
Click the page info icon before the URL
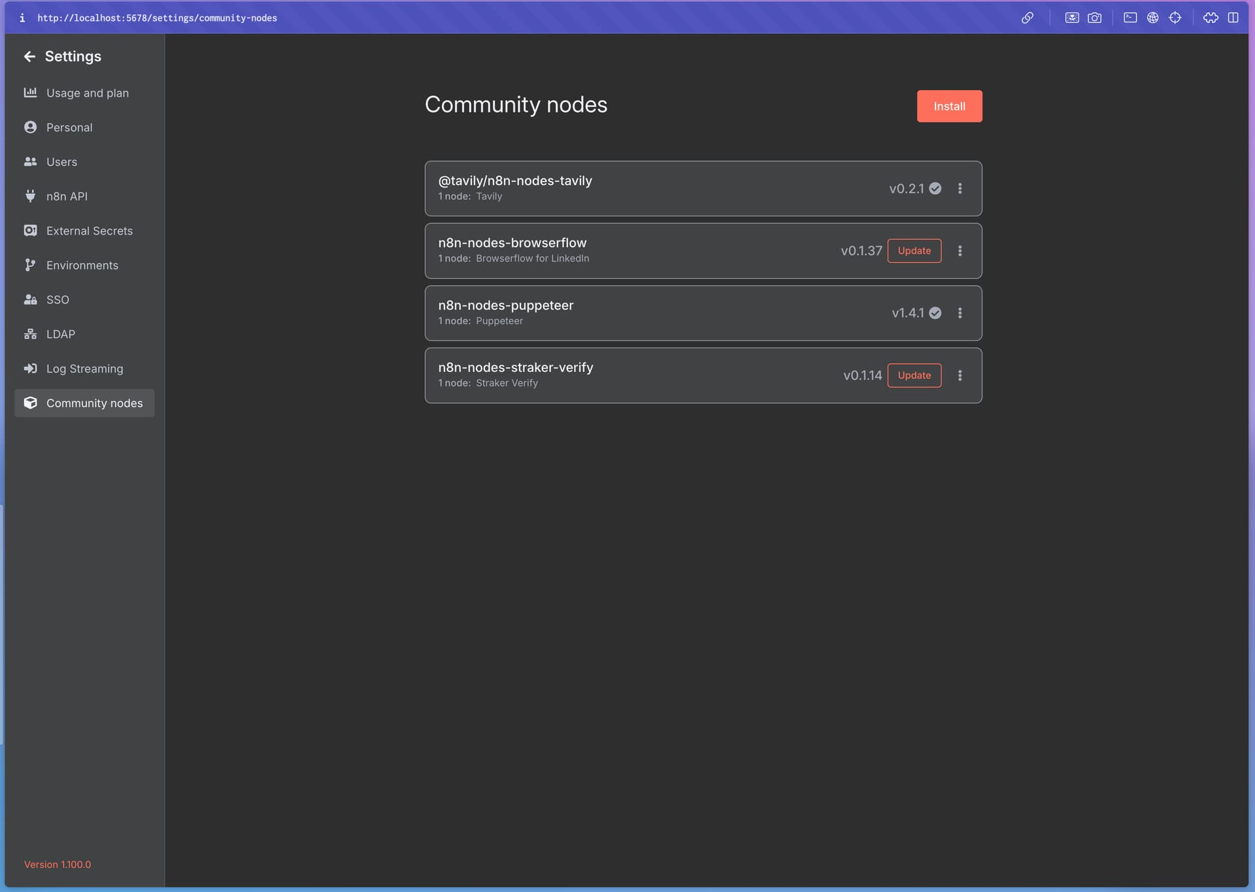pos(22,18)
